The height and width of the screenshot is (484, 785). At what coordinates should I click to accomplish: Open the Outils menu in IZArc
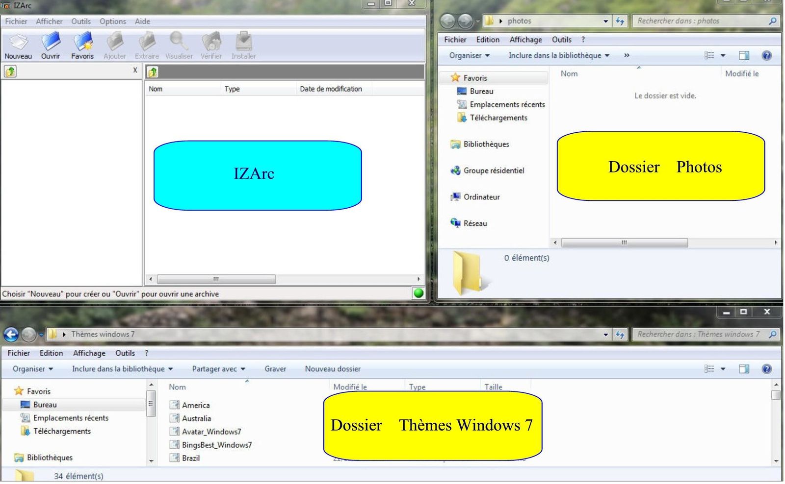click(x=81, y=21)
